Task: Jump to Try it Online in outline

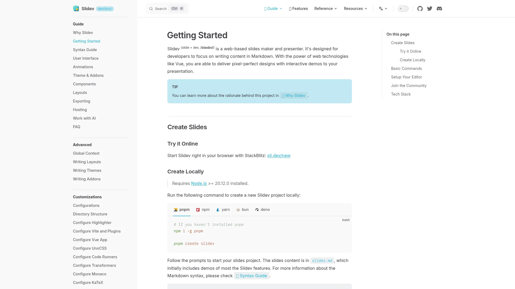Action: coord(410,51)
